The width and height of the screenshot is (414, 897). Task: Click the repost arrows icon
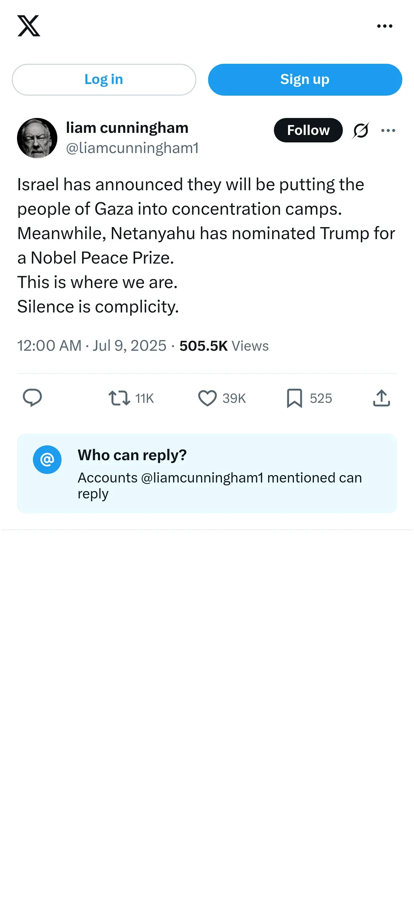pyautogui.click(x=119, y=398)
